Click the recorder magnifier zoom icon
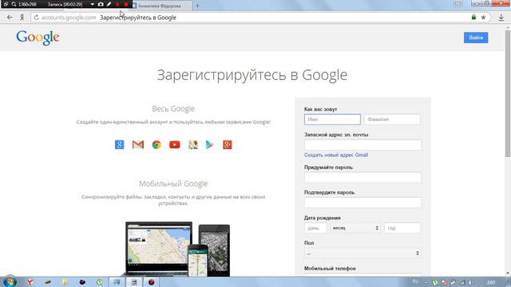 (14, 5)
